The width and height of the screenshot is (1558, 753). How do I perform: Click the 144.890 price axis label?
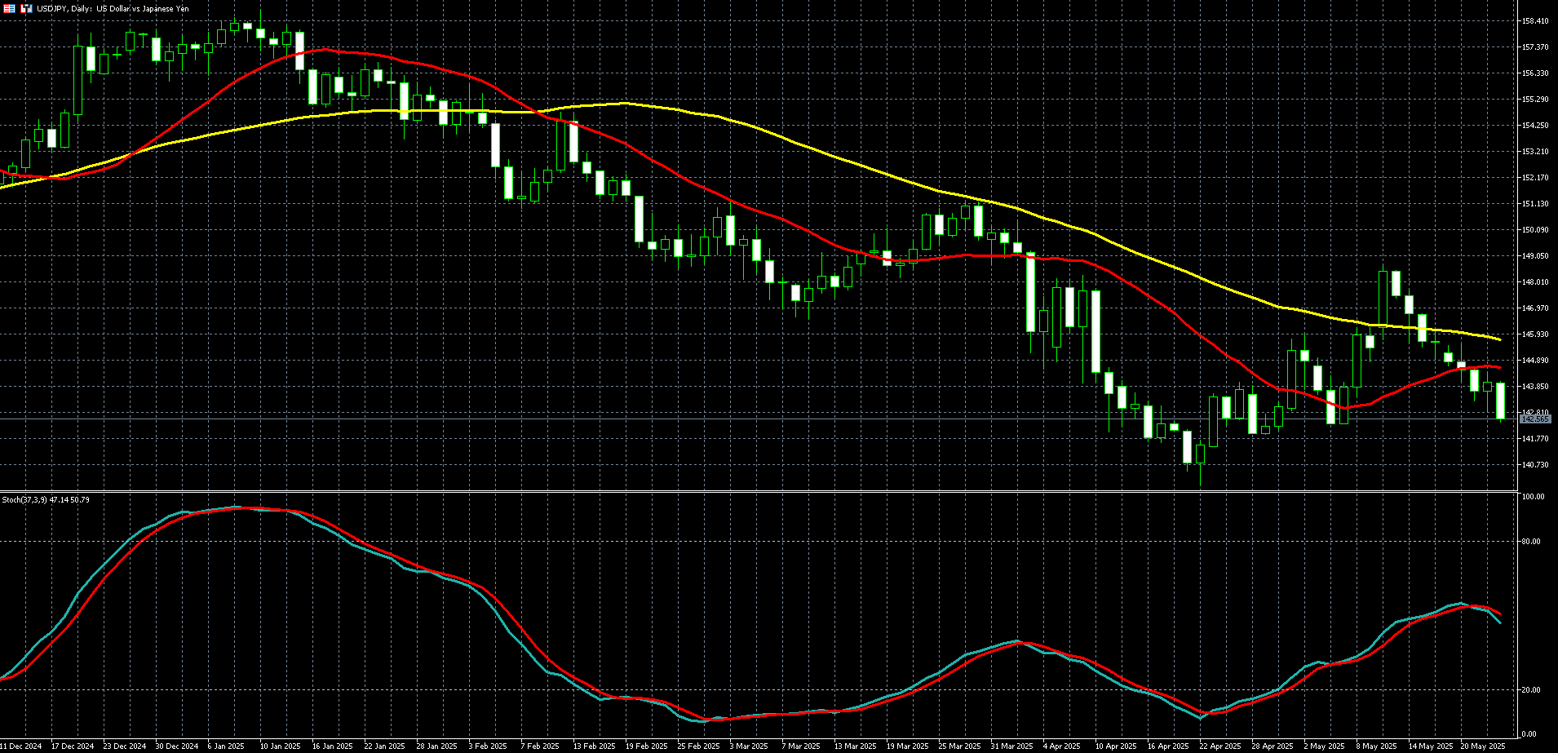[1535, 361]
